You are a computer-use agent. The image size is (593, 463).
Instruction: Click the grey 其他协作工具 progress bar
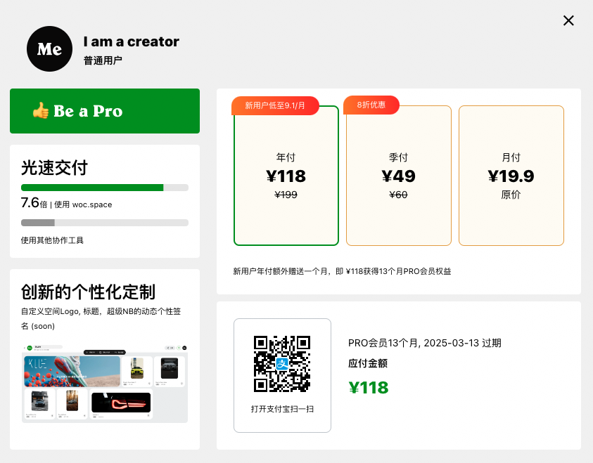point(105,223)
